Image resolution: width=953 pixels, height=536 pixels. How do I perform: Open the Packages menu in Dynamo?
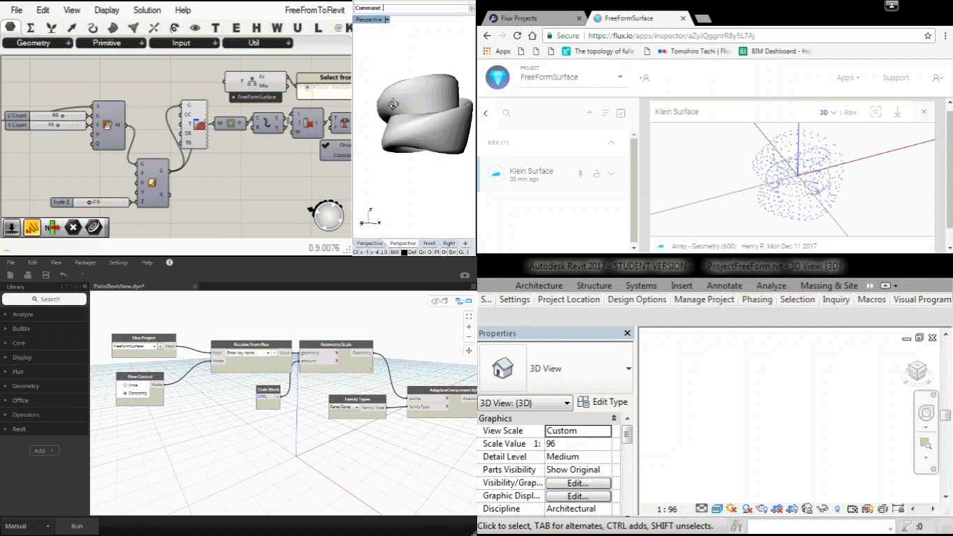point(85,262)
